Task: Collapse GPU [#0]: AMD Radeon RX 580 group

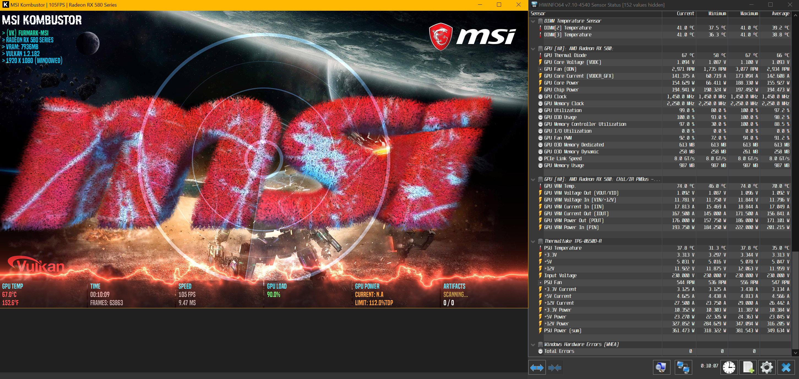Action: 533,49
